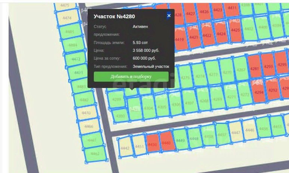Select red plot 4427

pyautogui.click(x=190, y=14)
